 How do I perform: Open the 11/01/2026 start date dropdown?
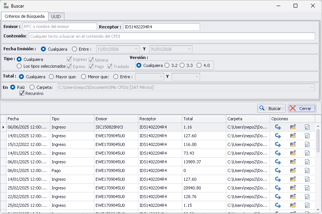136,49
